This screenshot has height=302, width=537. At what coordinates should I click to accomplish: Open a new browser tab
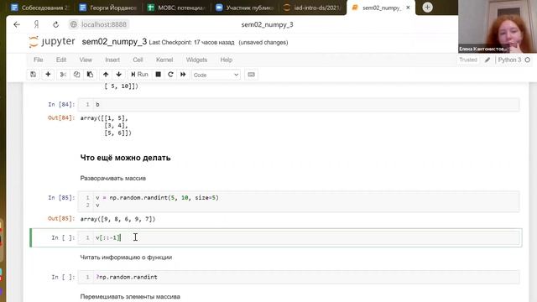[x=427, y=8]
